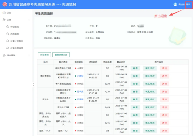Expand the 综合查询 menu chevron
This screenshot has width=193, height=136.
[29, 55]
